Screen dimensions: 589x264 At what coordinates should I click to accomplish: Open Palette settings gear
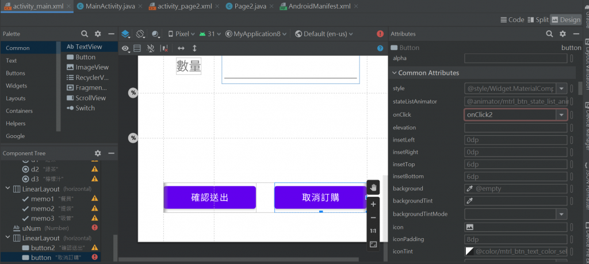98,34
